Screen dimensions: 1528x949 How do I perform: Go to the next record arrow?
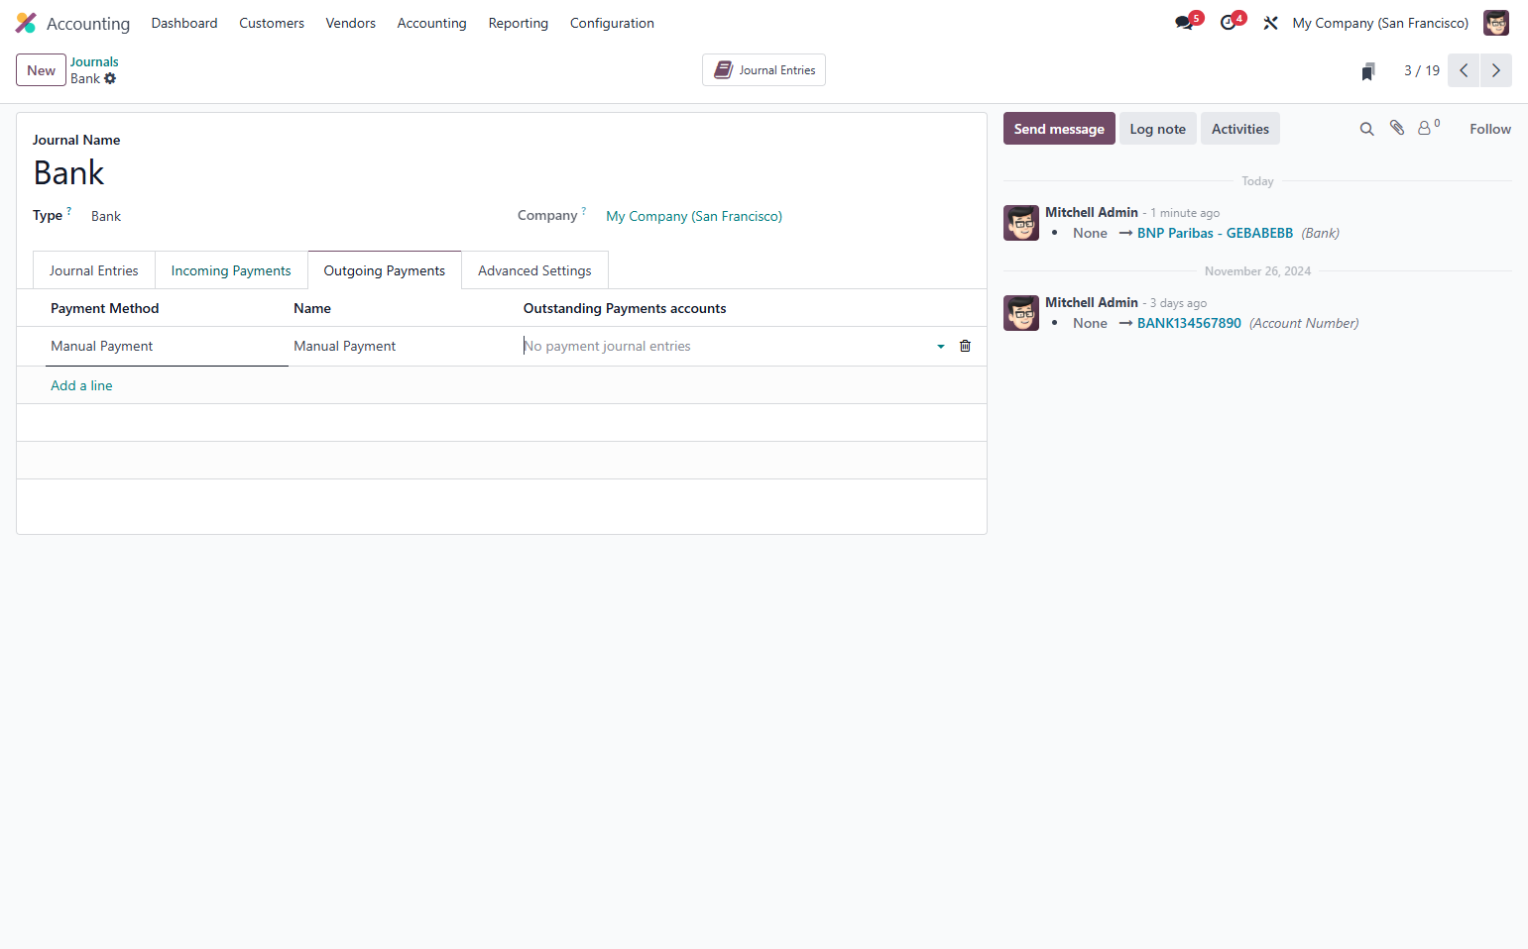pyautogui.click(x=1496, y=70)
